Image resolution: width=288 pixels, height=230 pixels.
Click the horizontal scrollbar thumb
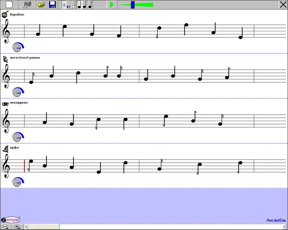pos(44,227)
